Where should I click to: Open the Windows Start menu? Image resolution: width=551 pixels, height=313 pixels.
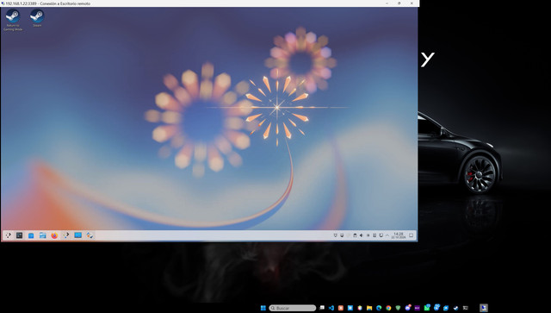[x=263, y=308]
